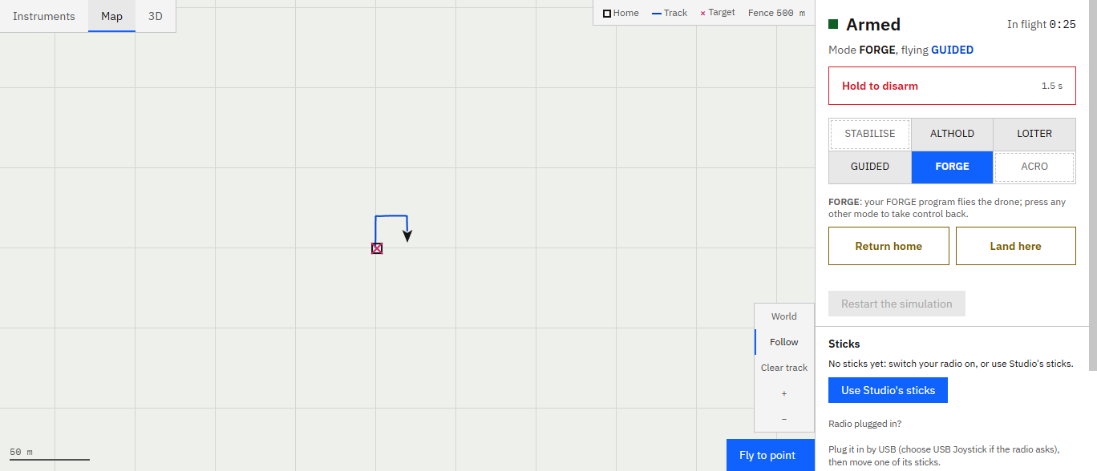Click the green Armed status square
The width and height of the screenshot is (1097, 471).
pyautogui.click(x=833, y=25)
